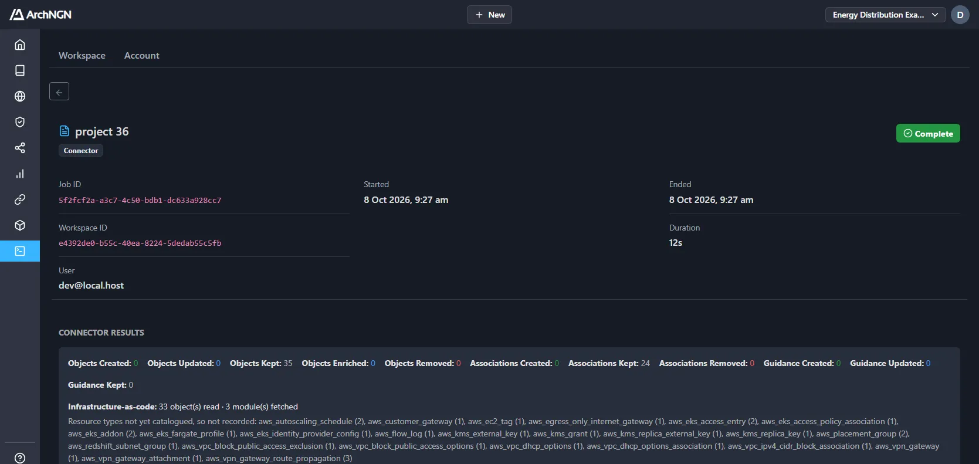Screen dimensions: 979x464
Task: Select the active jobs terminal icon
Action: [x=20, y=251]
